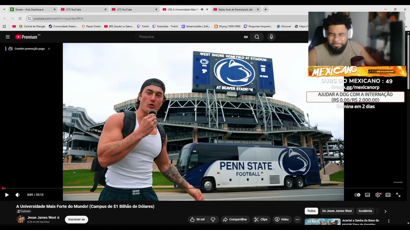Open more actions three-dot menu
The image size is (410, 230).
[297, 219]
